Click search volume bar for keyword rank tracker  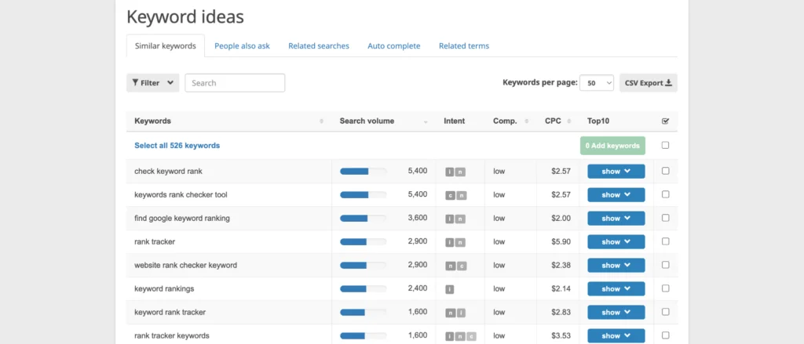coord(363,313)
